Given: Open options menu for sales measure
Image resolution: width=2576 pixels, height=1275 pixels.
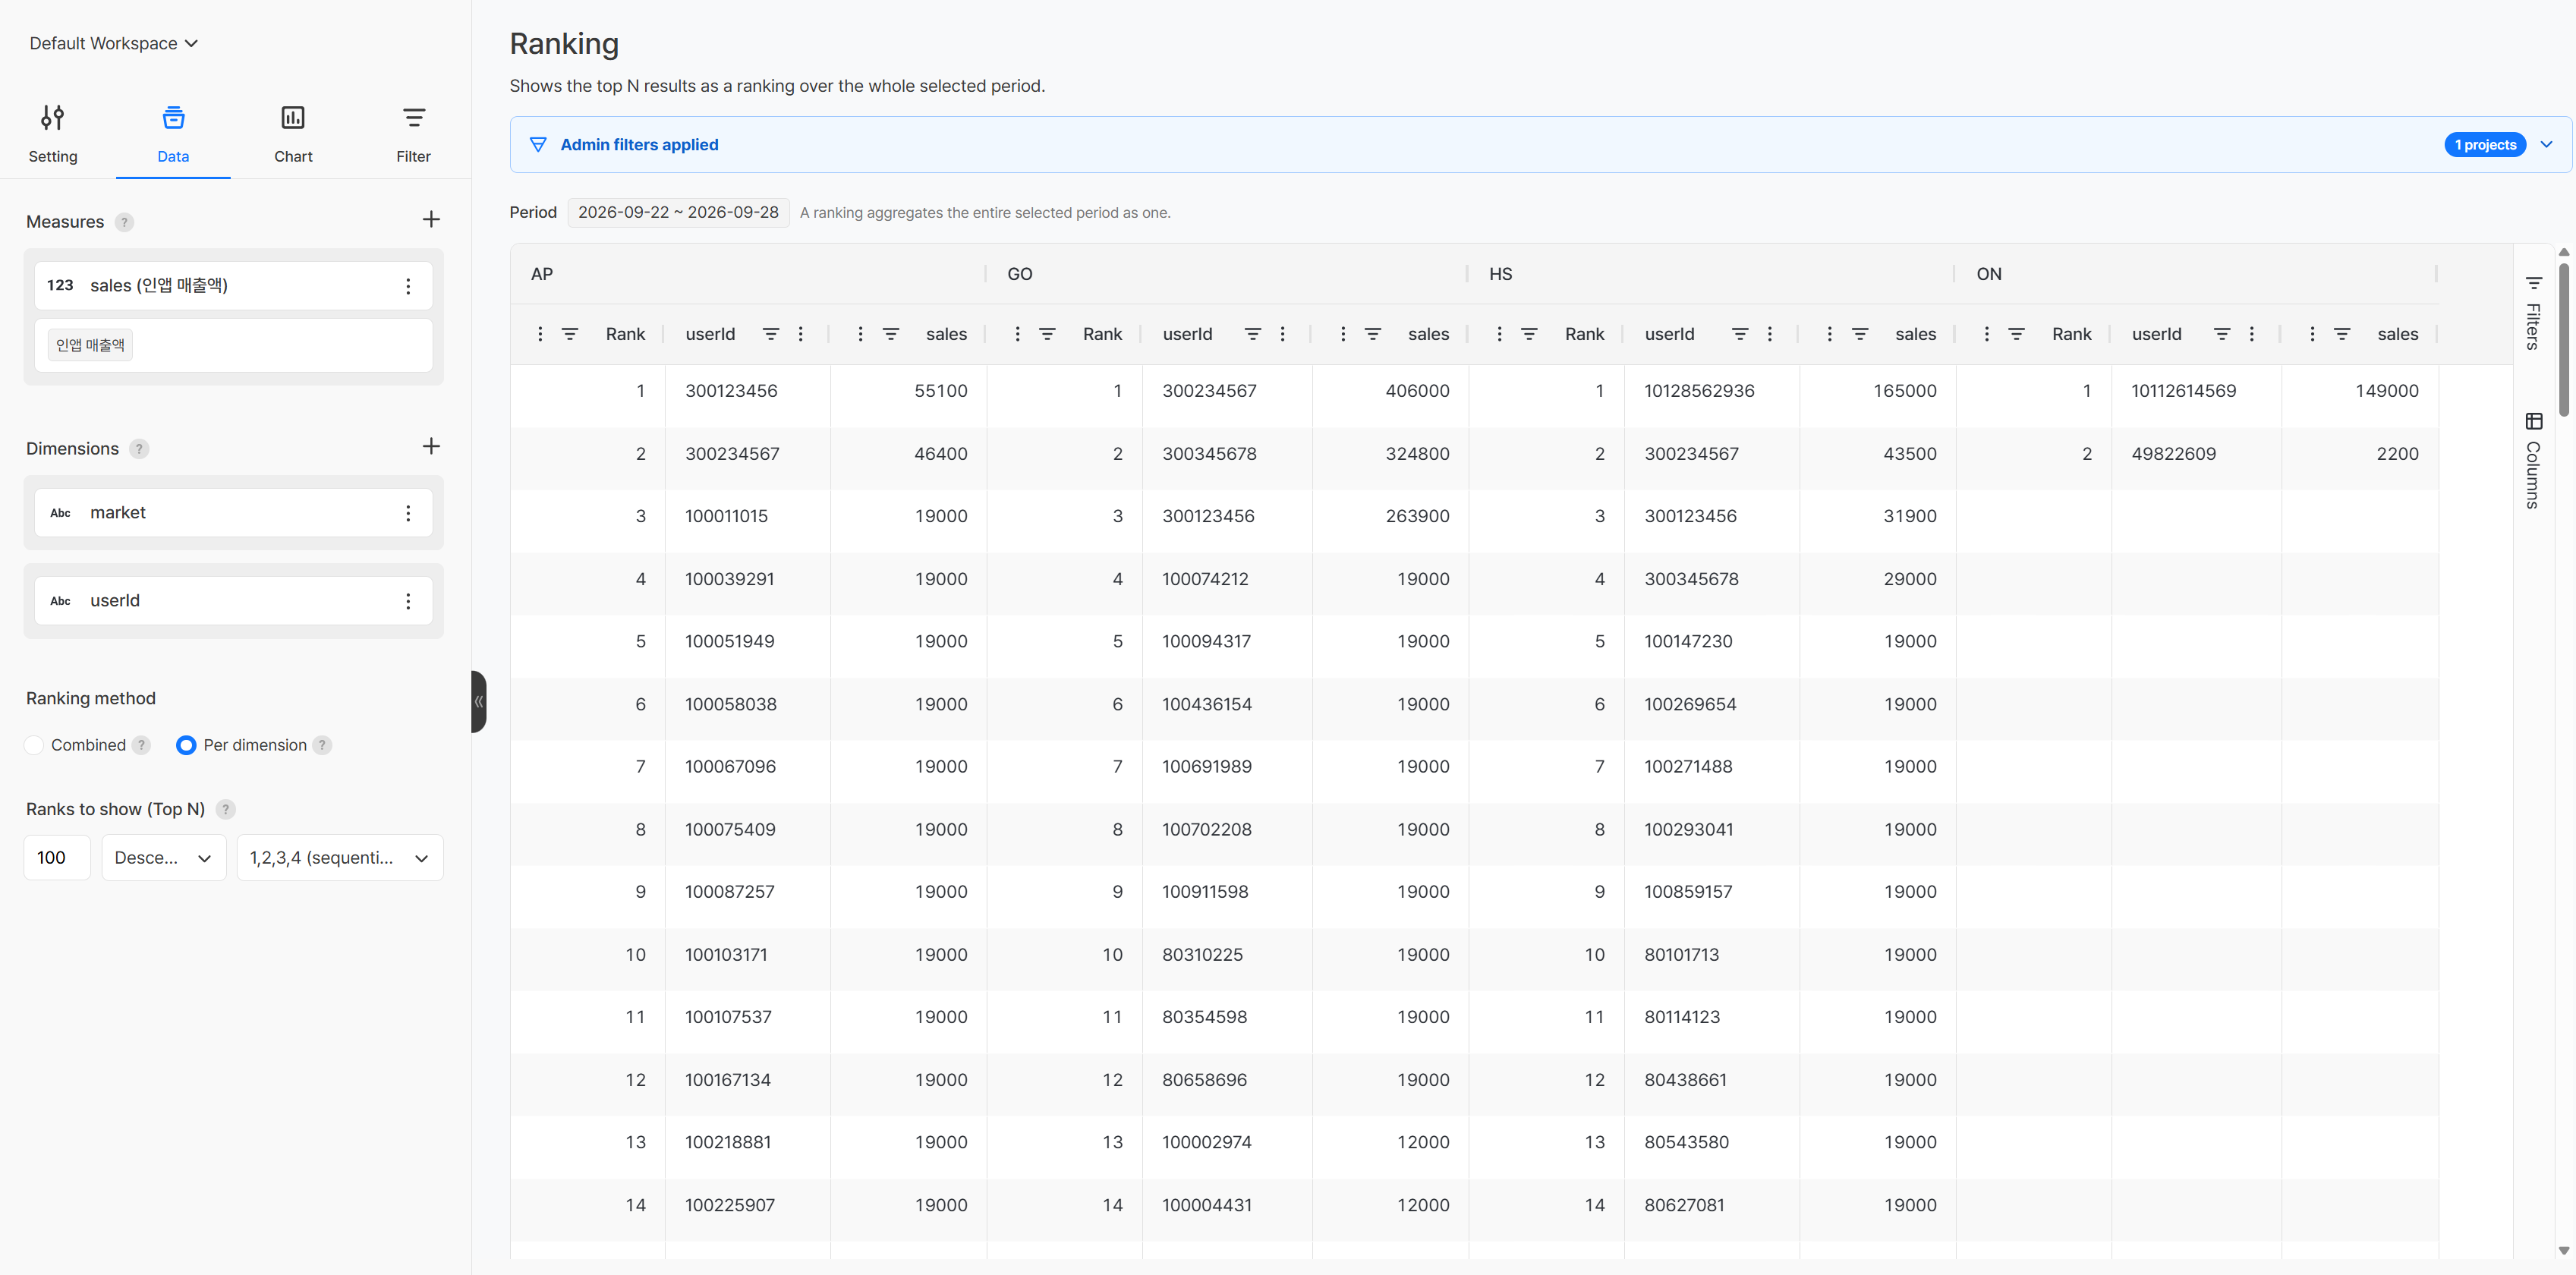Looking at the screenshot, I should click(x=408, y=286).
